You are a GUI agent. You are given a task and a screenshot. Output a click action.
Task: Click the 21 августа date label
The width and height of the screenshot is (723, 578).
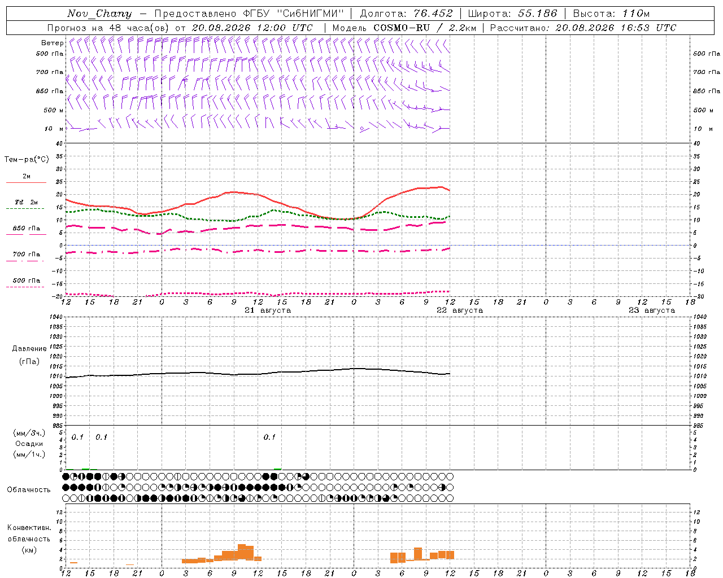pos(268,310)
